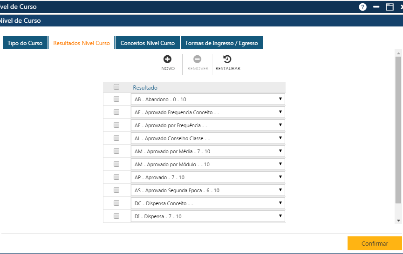Tick the DI - Dispensa row checkbox
The width and height of the screenshot is (403, 254).
click(116, 216)
